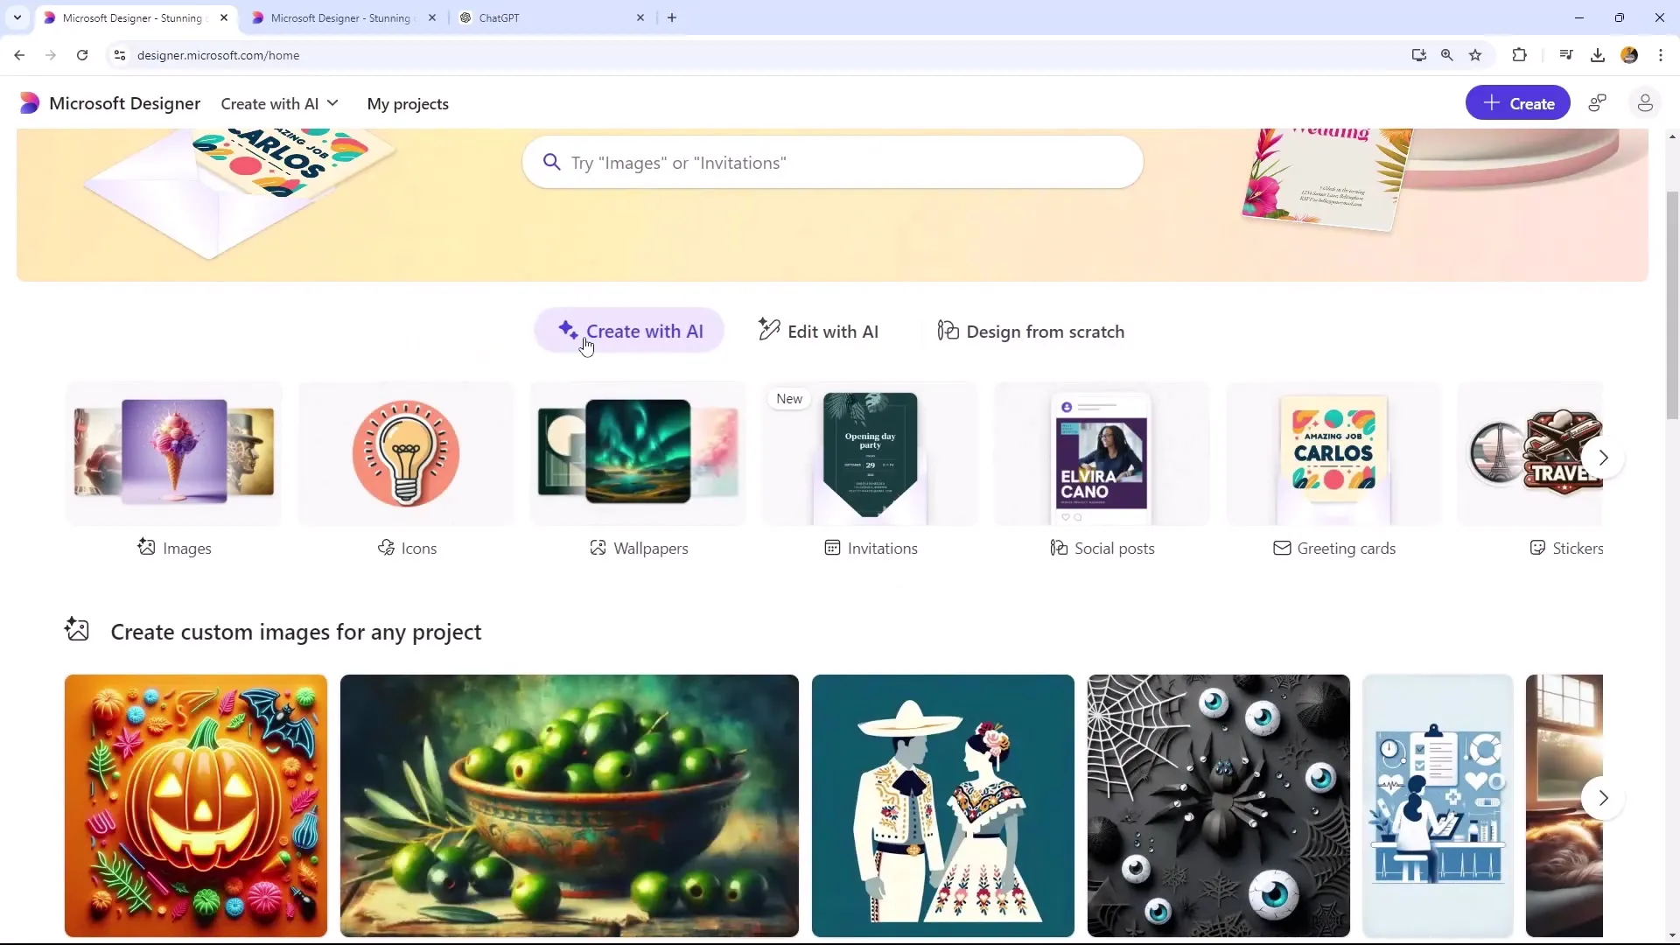Click the Microsoft Designer logo icon
Image resolution: width=1680 pixels, height=945 pixels.
tap(28, 104)
